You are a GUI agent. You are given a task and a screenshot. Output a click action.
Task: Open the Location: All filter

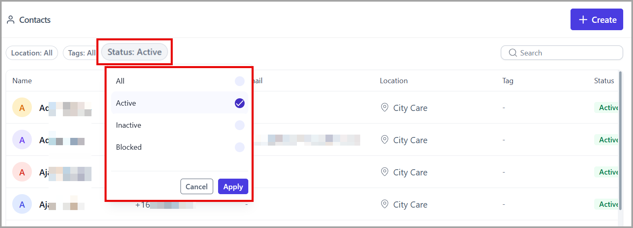pos(32,53)
